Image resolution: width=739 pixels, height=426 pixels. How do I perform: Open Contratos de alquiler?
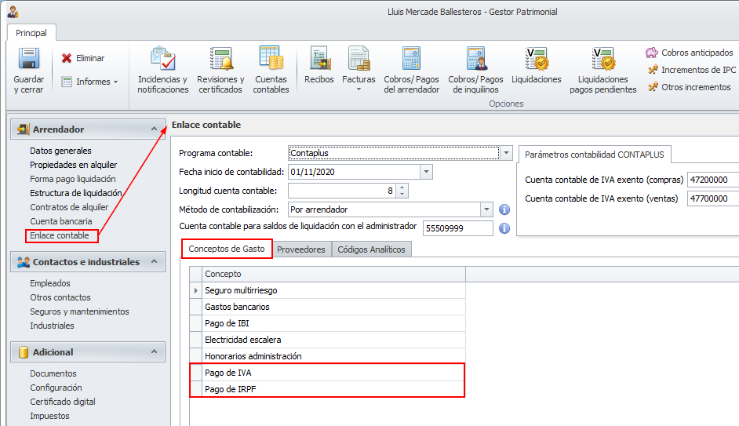69,207
